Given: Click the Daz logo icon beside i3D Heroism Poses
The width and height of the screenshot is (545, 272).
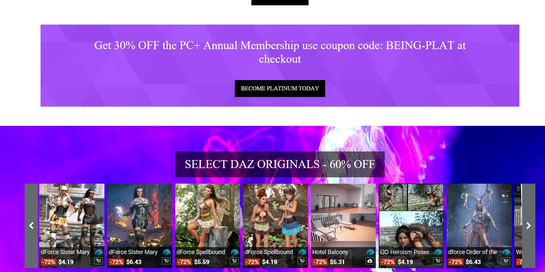Looking at the screenshot, I should pyautogui.click(x=438, y=252).
